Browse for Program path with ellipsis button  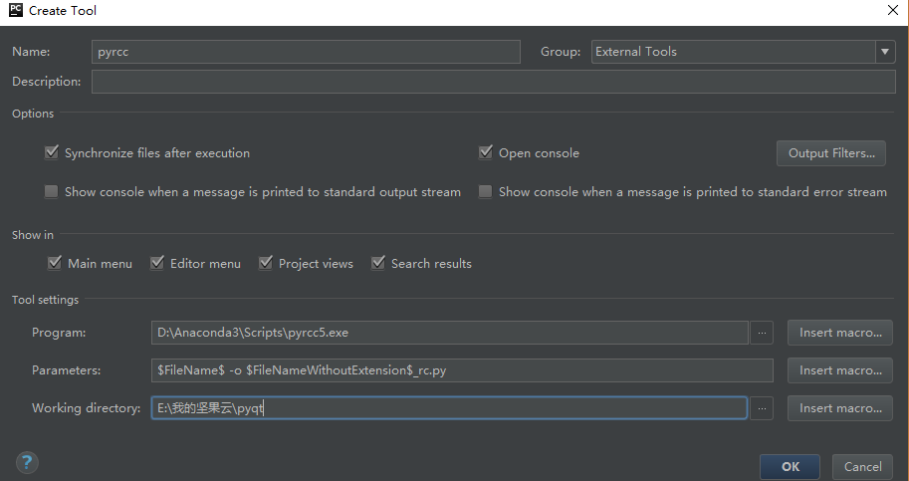pyautogui.click(x=762, y=333)
